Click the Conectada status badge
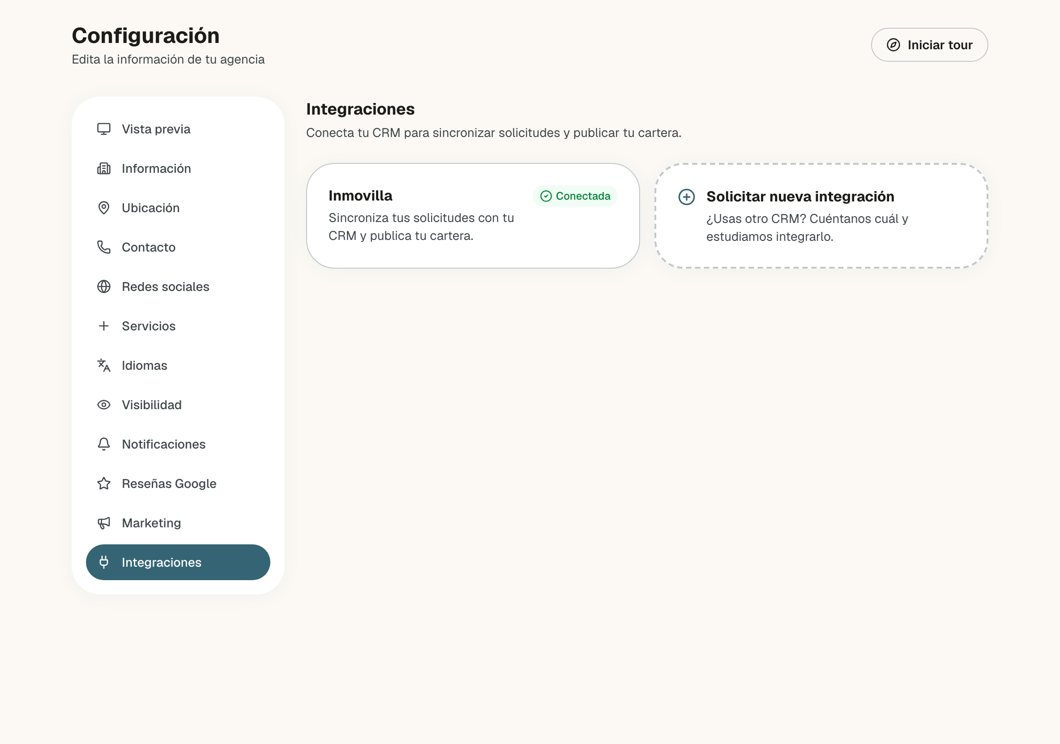Image resolution: width=1060 pixels, height=744 pixels. (x=575, y=196)
